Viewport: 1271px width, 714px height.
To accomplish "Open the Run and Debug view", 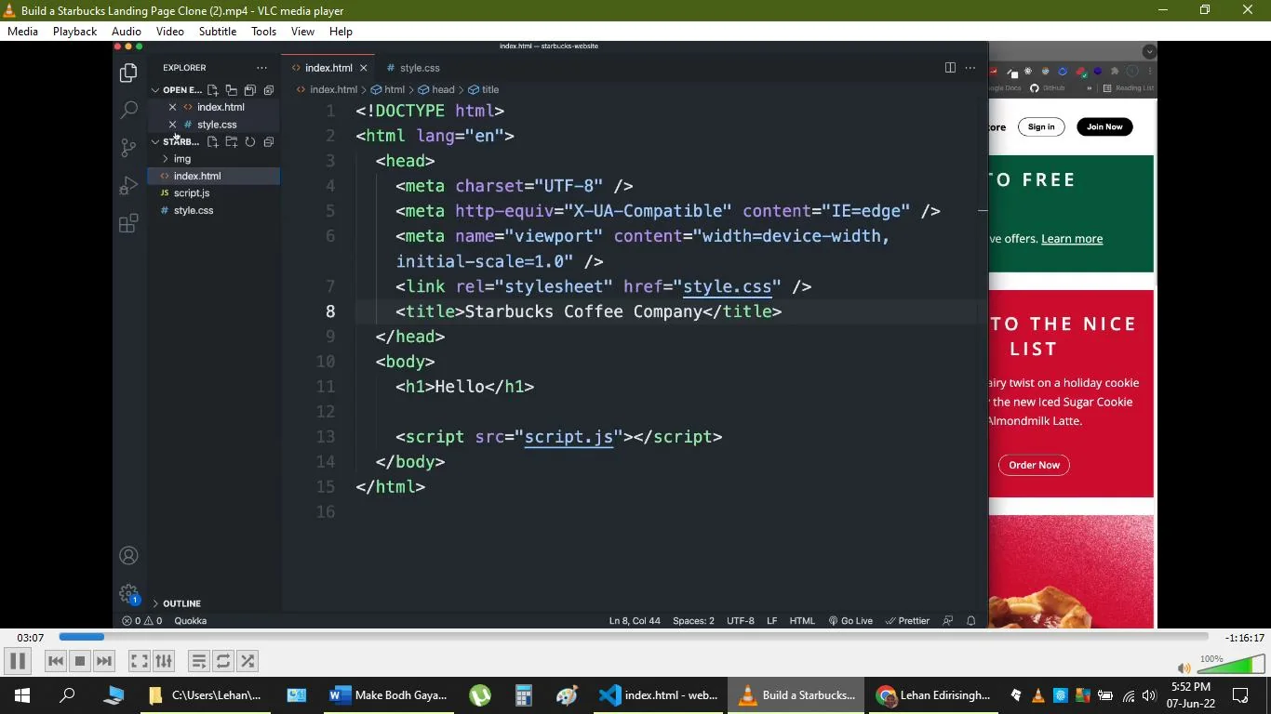I will coord(129,185).
